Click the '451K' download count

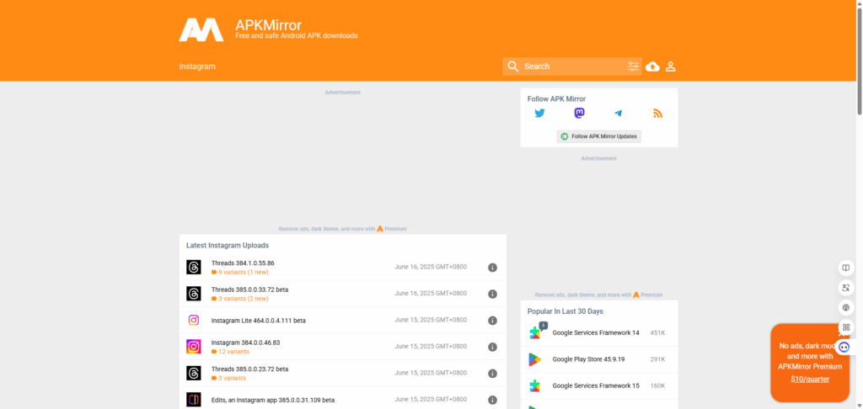click(657, 332)
